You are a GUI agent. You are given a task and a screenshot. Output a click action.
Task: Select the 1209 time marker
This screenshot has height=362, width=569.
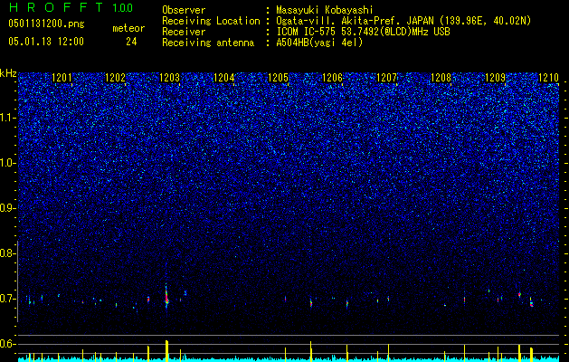tap(496, 78)
